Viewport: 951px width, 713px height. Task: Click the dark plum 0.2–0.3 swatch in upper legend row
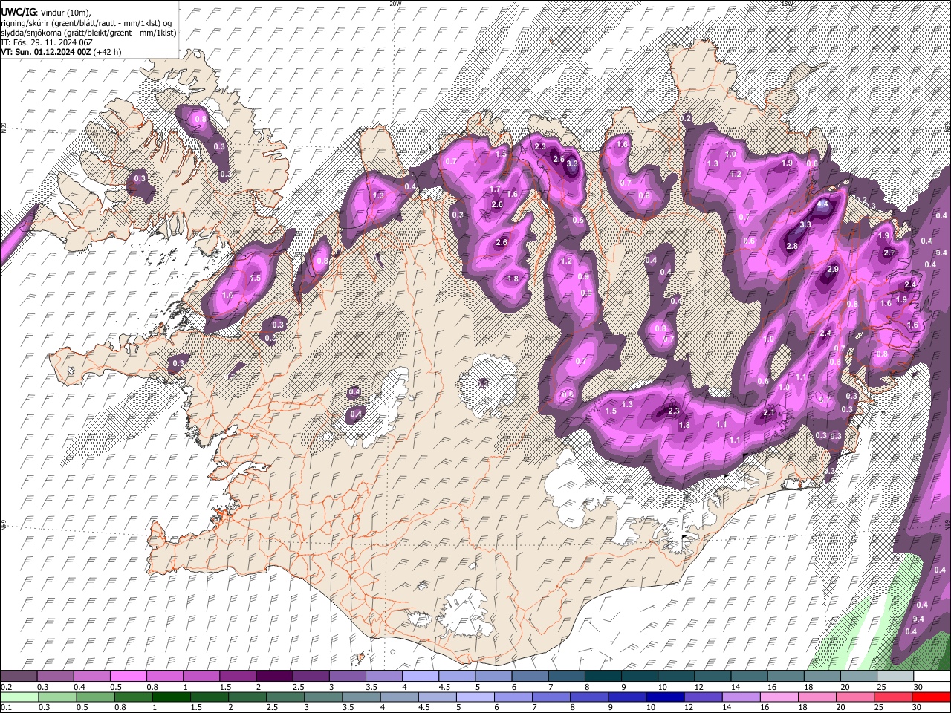[19, 677]
